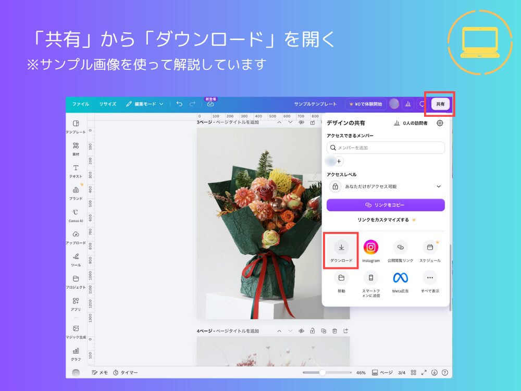Open Meta広告 option in share panel
Image resolution: width=521 pixels, height=391 pixels.
400,282
